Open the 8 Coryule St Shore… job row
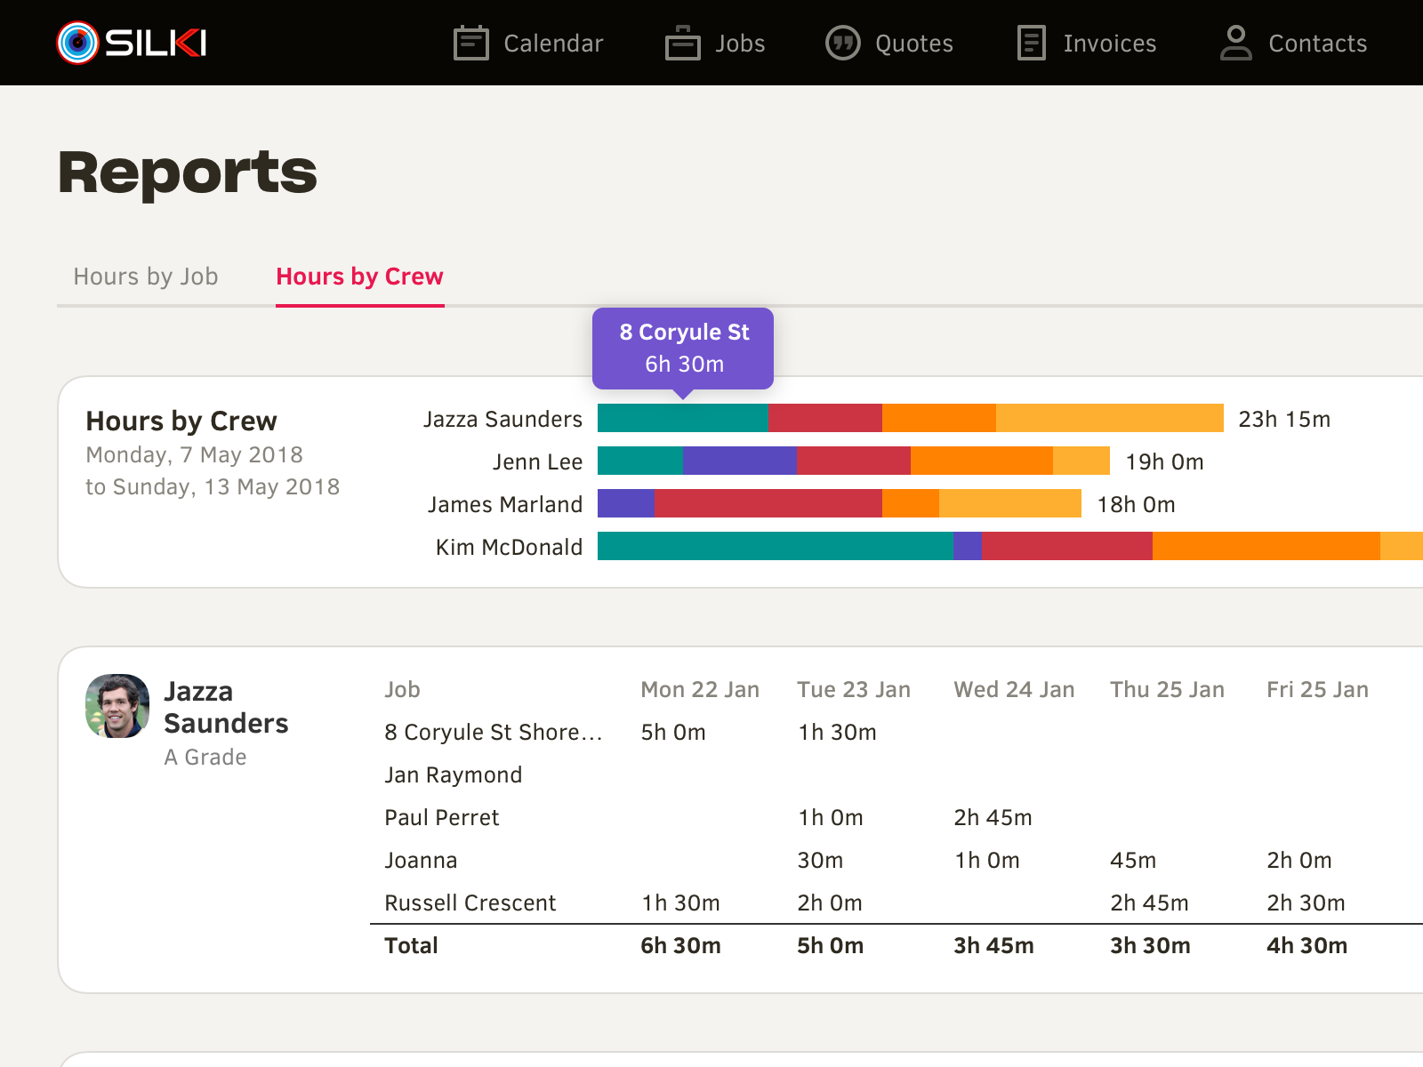The width and height of the screenshot is (1423, 1067). pyautogui.click(x=494, y=732)
